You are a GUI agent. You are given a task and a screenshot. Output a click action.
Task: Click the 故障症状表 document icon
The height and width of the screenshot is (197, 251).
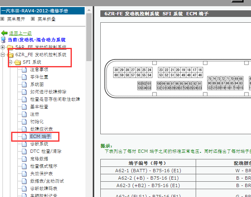tap(24, 129)
